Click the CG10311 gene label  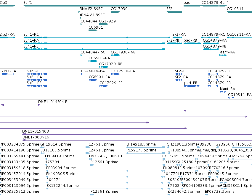tap(235, 9)
